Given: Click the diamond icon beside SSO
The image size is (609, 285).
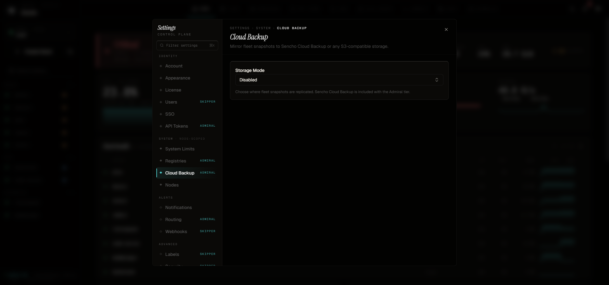Looking at the screenshot, I should (161, 114).
